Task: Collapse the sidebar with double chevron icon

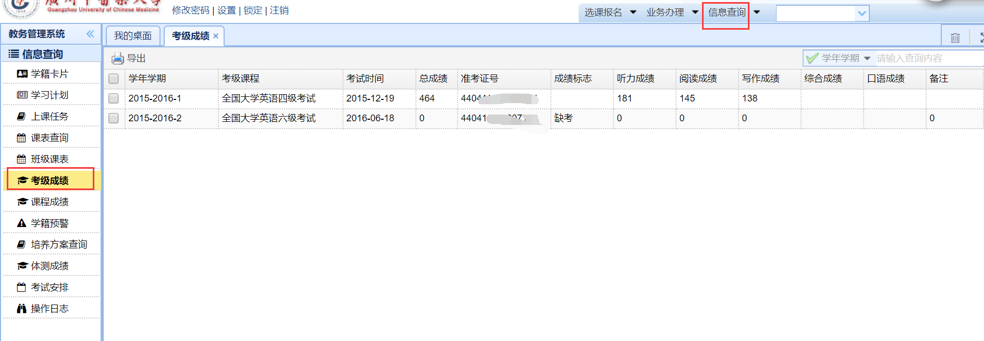Action: point(90,34)
